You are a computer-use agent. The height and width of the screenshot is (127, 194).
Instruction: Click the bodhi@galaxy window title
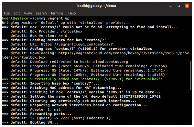pyautogui.click(x=97, y=6)
